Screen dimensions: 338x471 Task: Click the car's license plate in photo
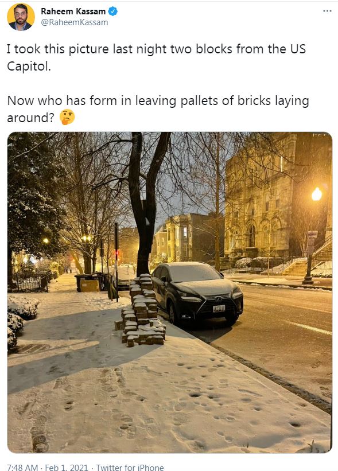[219, 308]
